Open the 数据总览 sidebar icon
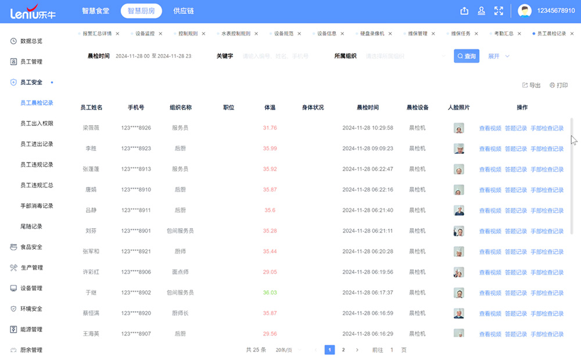581x361 pixels. tap(13, 41)
